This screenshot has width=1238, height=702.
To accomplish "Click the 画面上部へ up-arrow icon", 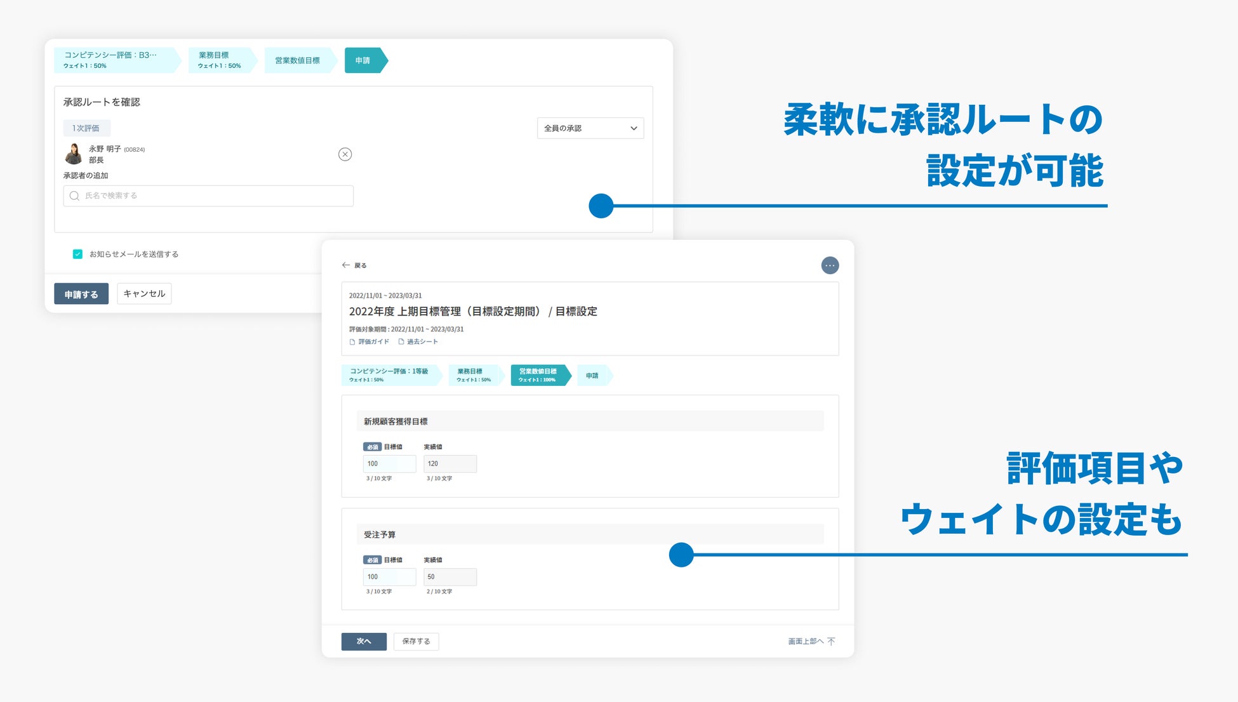I will pyautogui.click(x=832, y=642).
